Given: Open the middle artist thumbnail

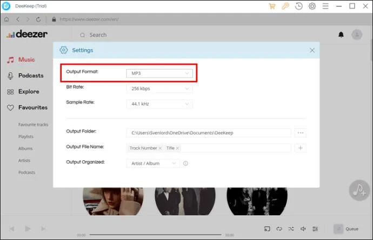Looking at the screenshot, I should click(x=185, y=201).
